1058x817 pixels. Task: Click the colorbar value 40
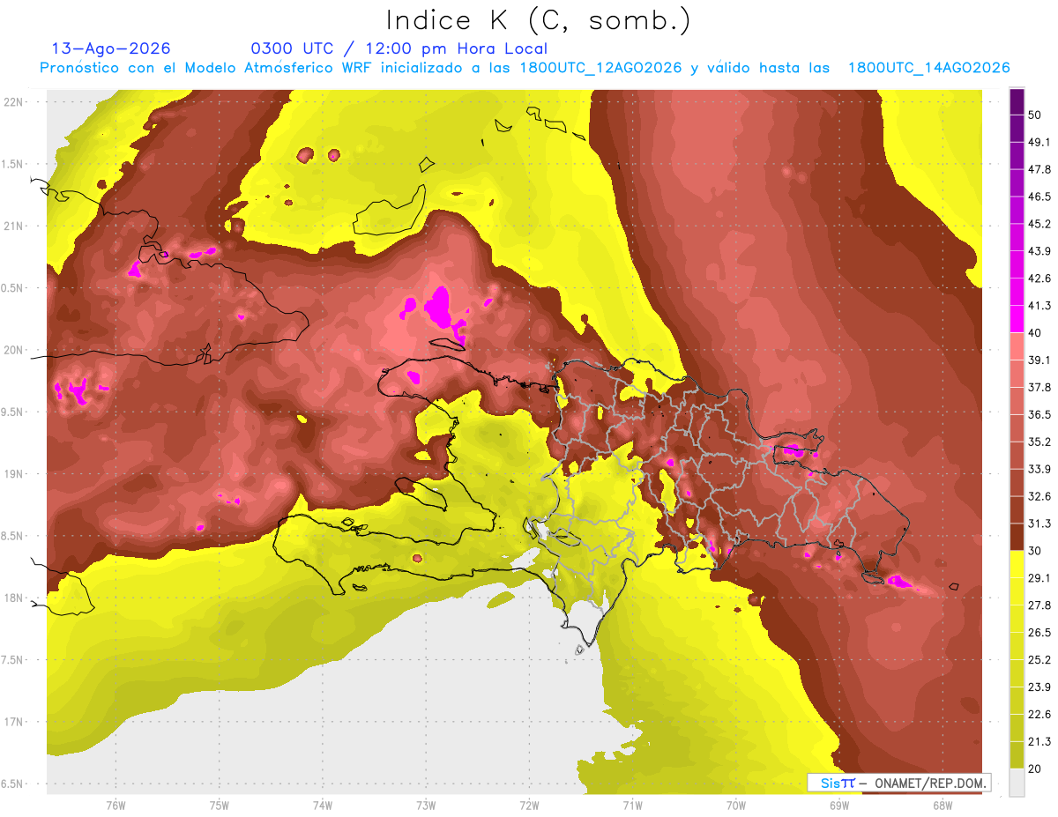1035,333
